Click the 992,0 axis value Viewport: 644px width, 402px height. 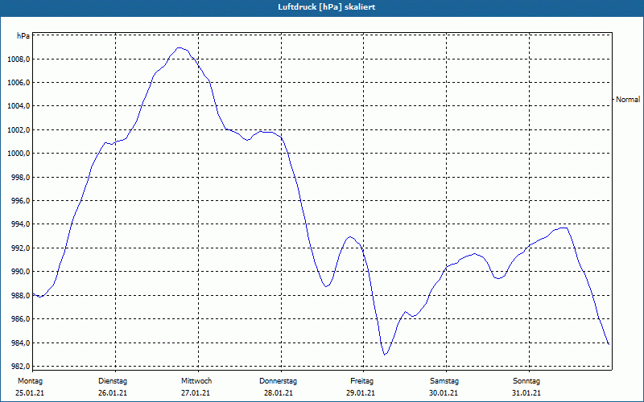click(x=20, y=248)
